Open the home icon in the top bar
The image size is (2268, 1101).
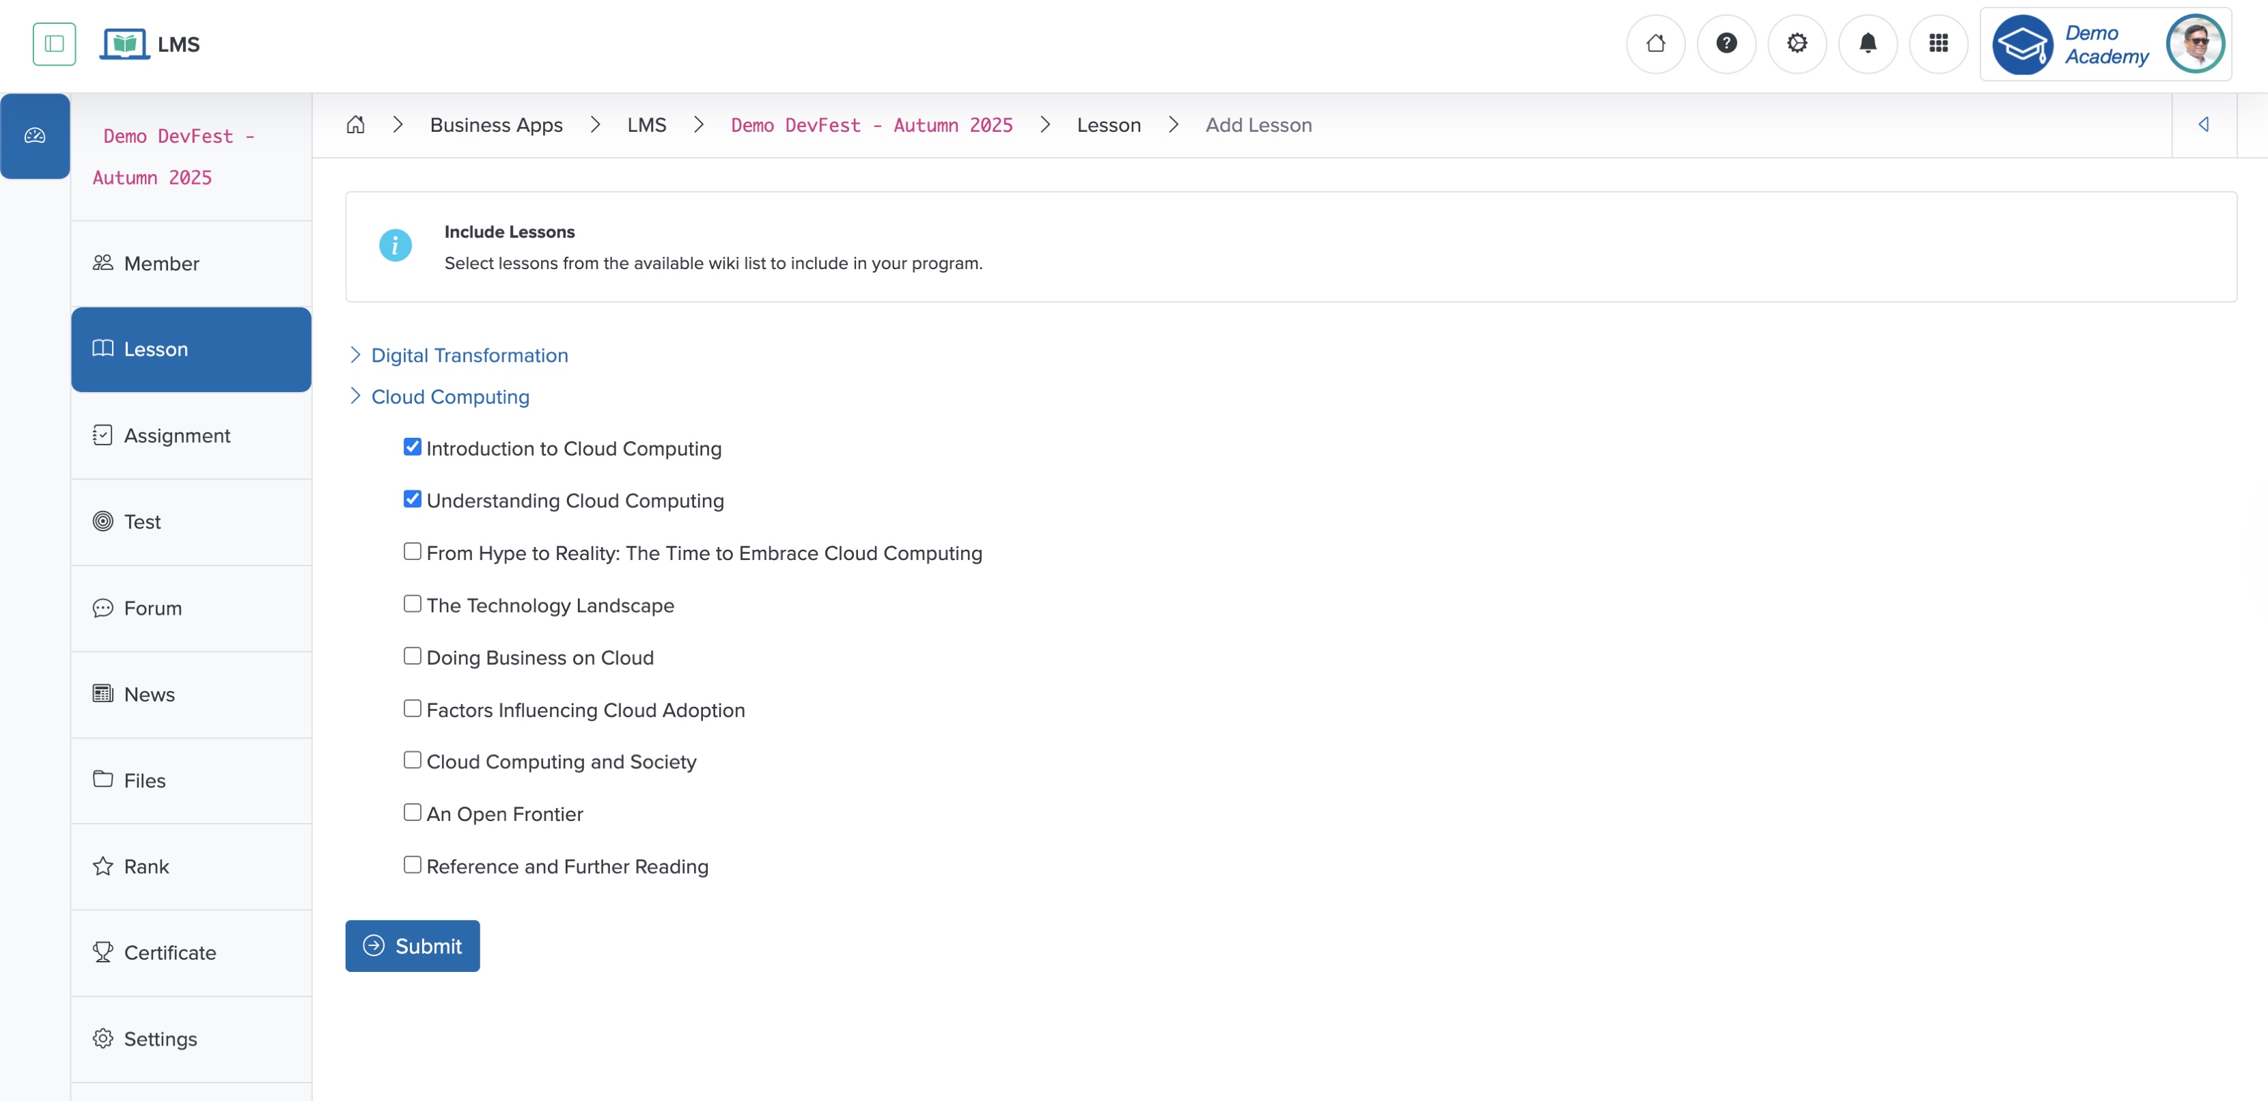pyautogui.click(x=1655, y=43)
